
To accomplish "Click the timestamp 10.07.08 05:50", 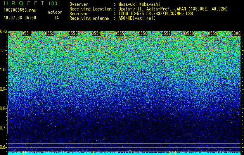I will pyautogui.click(x=20, y=18).
